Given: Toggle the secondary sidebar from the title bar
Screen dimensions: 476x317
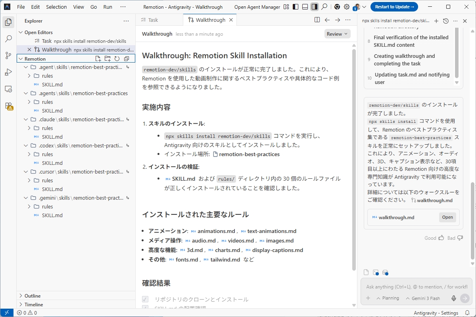Looking at the screenshot, I should click(315, 7).
